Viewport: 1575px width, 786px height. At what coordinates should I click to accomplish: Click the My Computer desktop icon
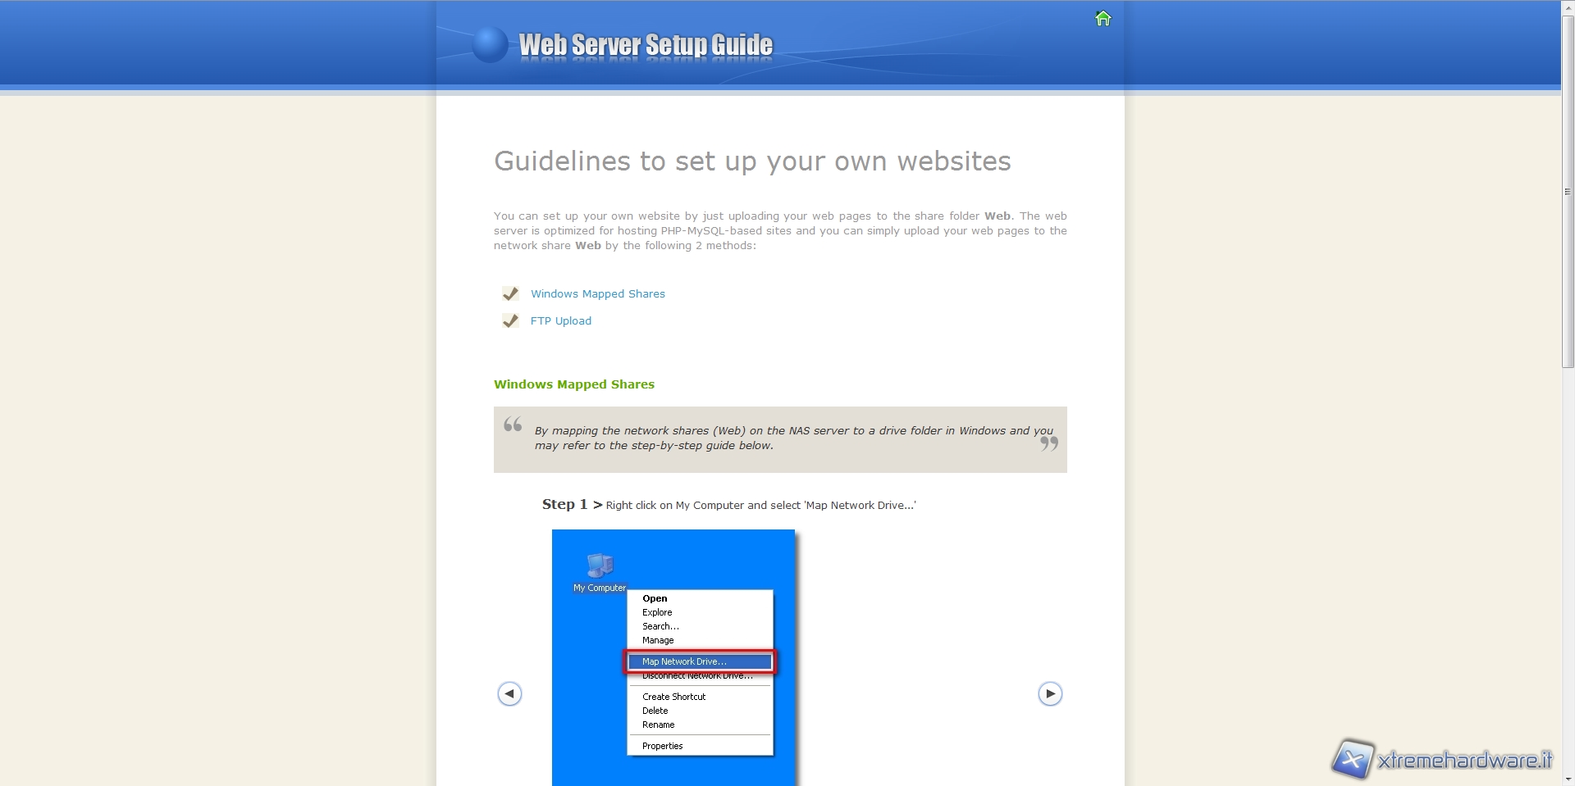600,572
